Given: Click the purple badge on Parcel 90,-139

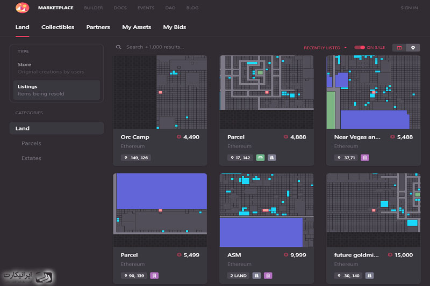Looking at the screenshot, I should (x=154, y=276).
